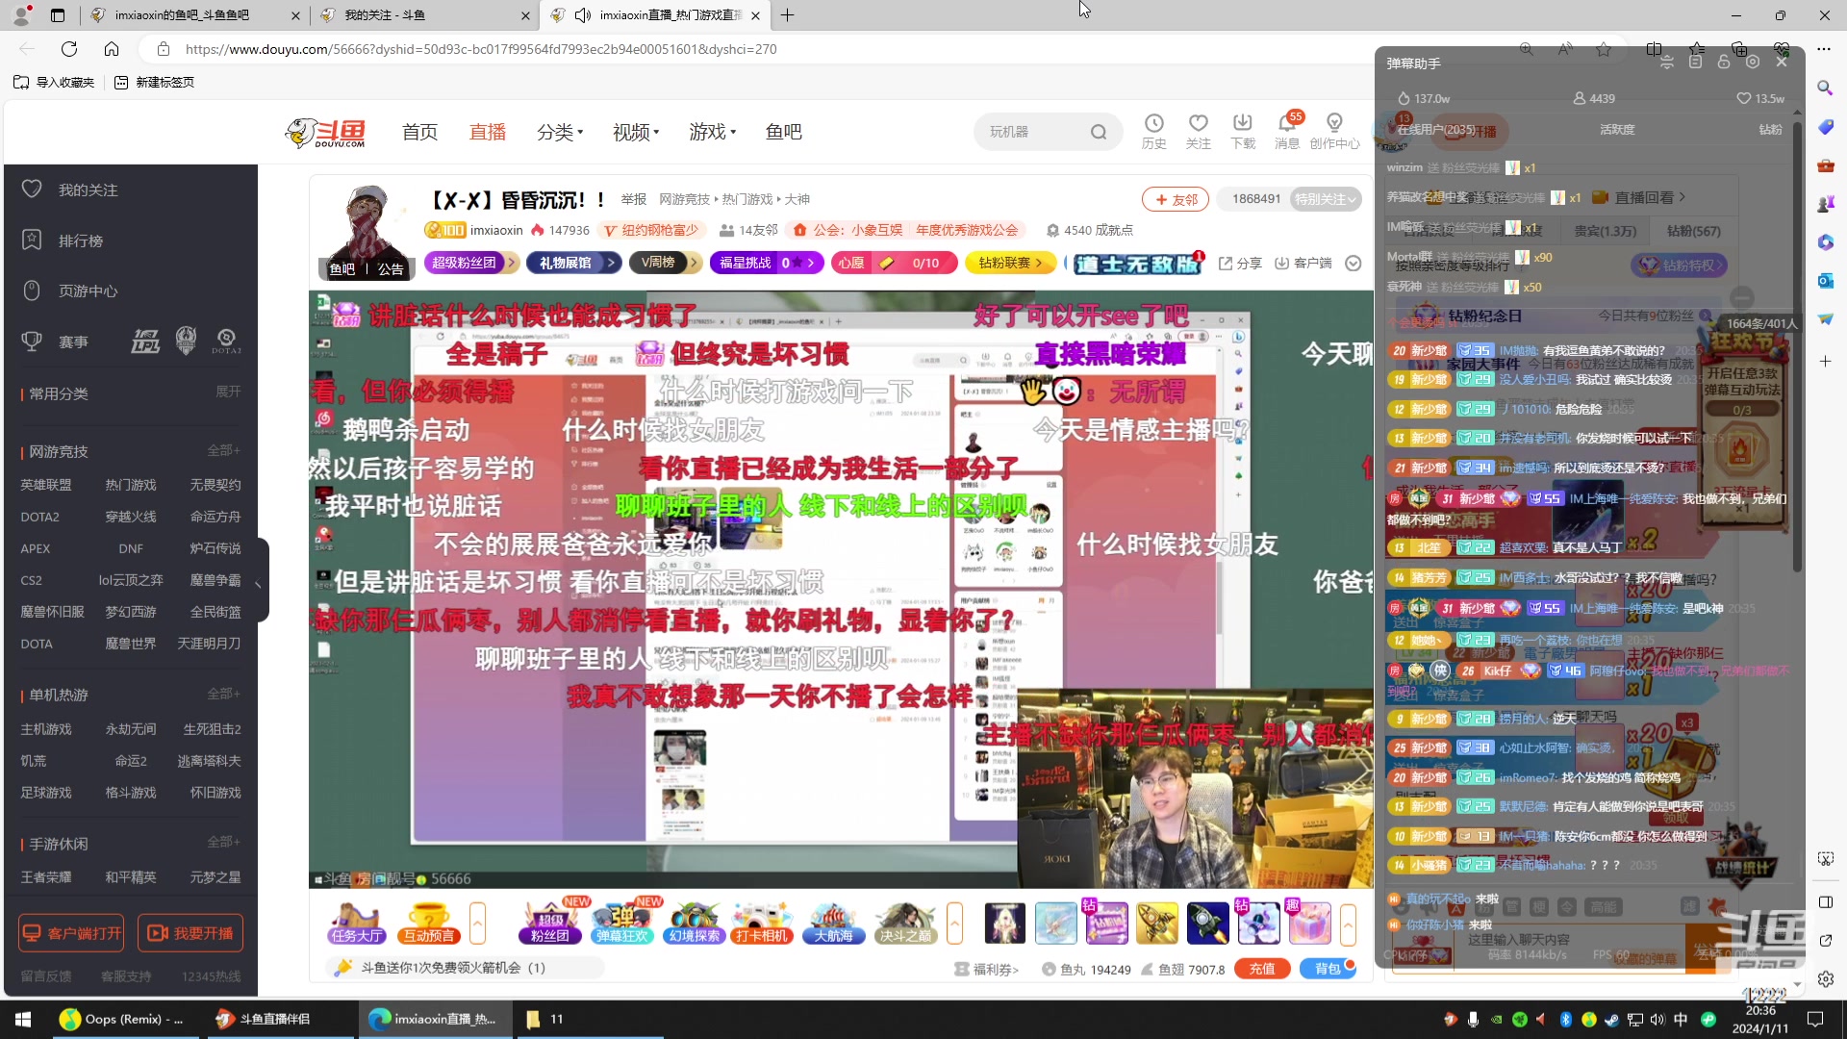The image size is (1847, 1039).
Task: Open 决斗之巅 activity icon
Action: tap(905, 923)
